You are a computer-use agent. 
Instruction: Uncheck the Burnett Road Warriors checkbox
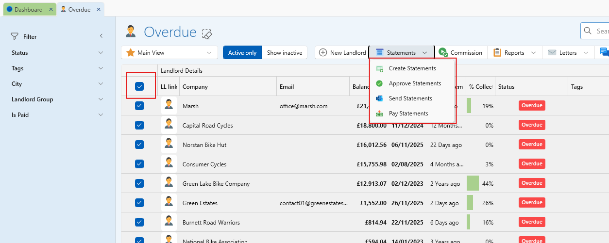coord(139,222)
